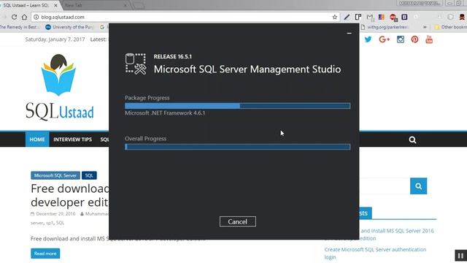Viewport: 467px width, 263px height.
Task: Open post date December 29, 2016
Action: point(55,214)
